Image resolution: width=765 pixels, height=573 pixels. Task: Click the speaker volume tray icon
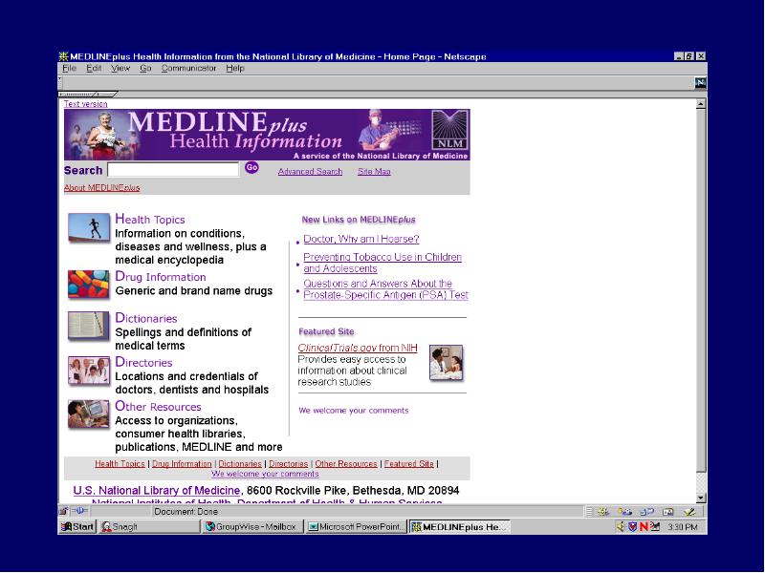tap(621, 526)
